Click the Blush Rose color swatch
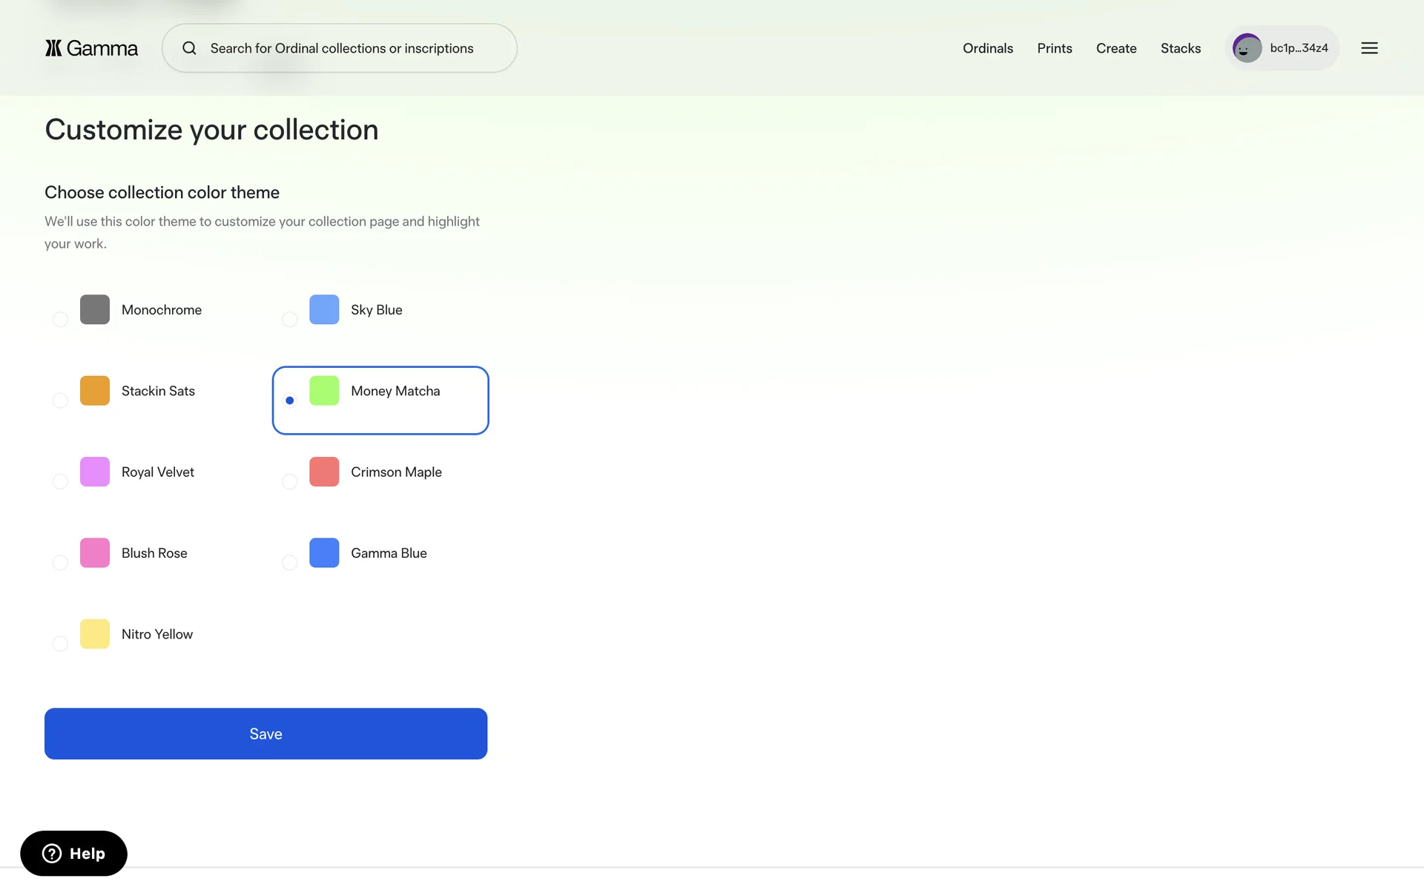1424x890 pixels. tap(95, 553)
